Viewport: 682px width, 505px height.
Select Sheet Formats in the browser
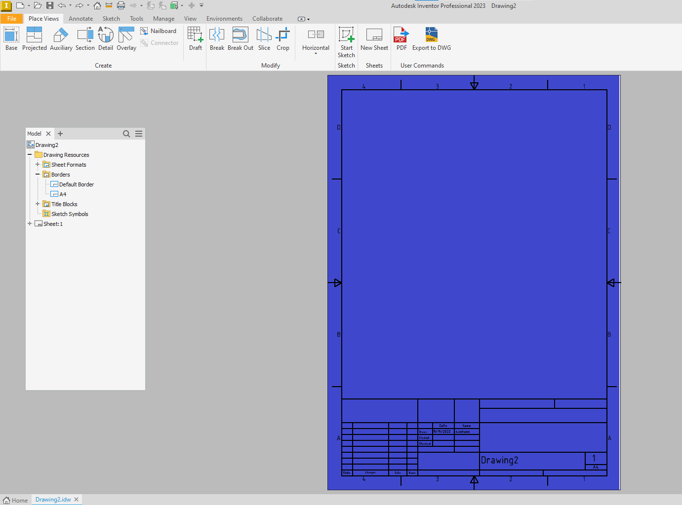point(64,165)
